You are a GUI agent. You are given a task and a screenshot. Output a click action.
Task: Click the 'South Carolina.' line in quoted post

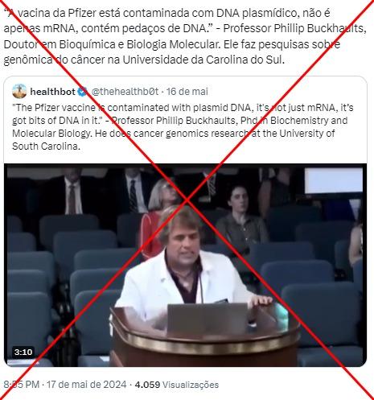(x=46, y=146)
